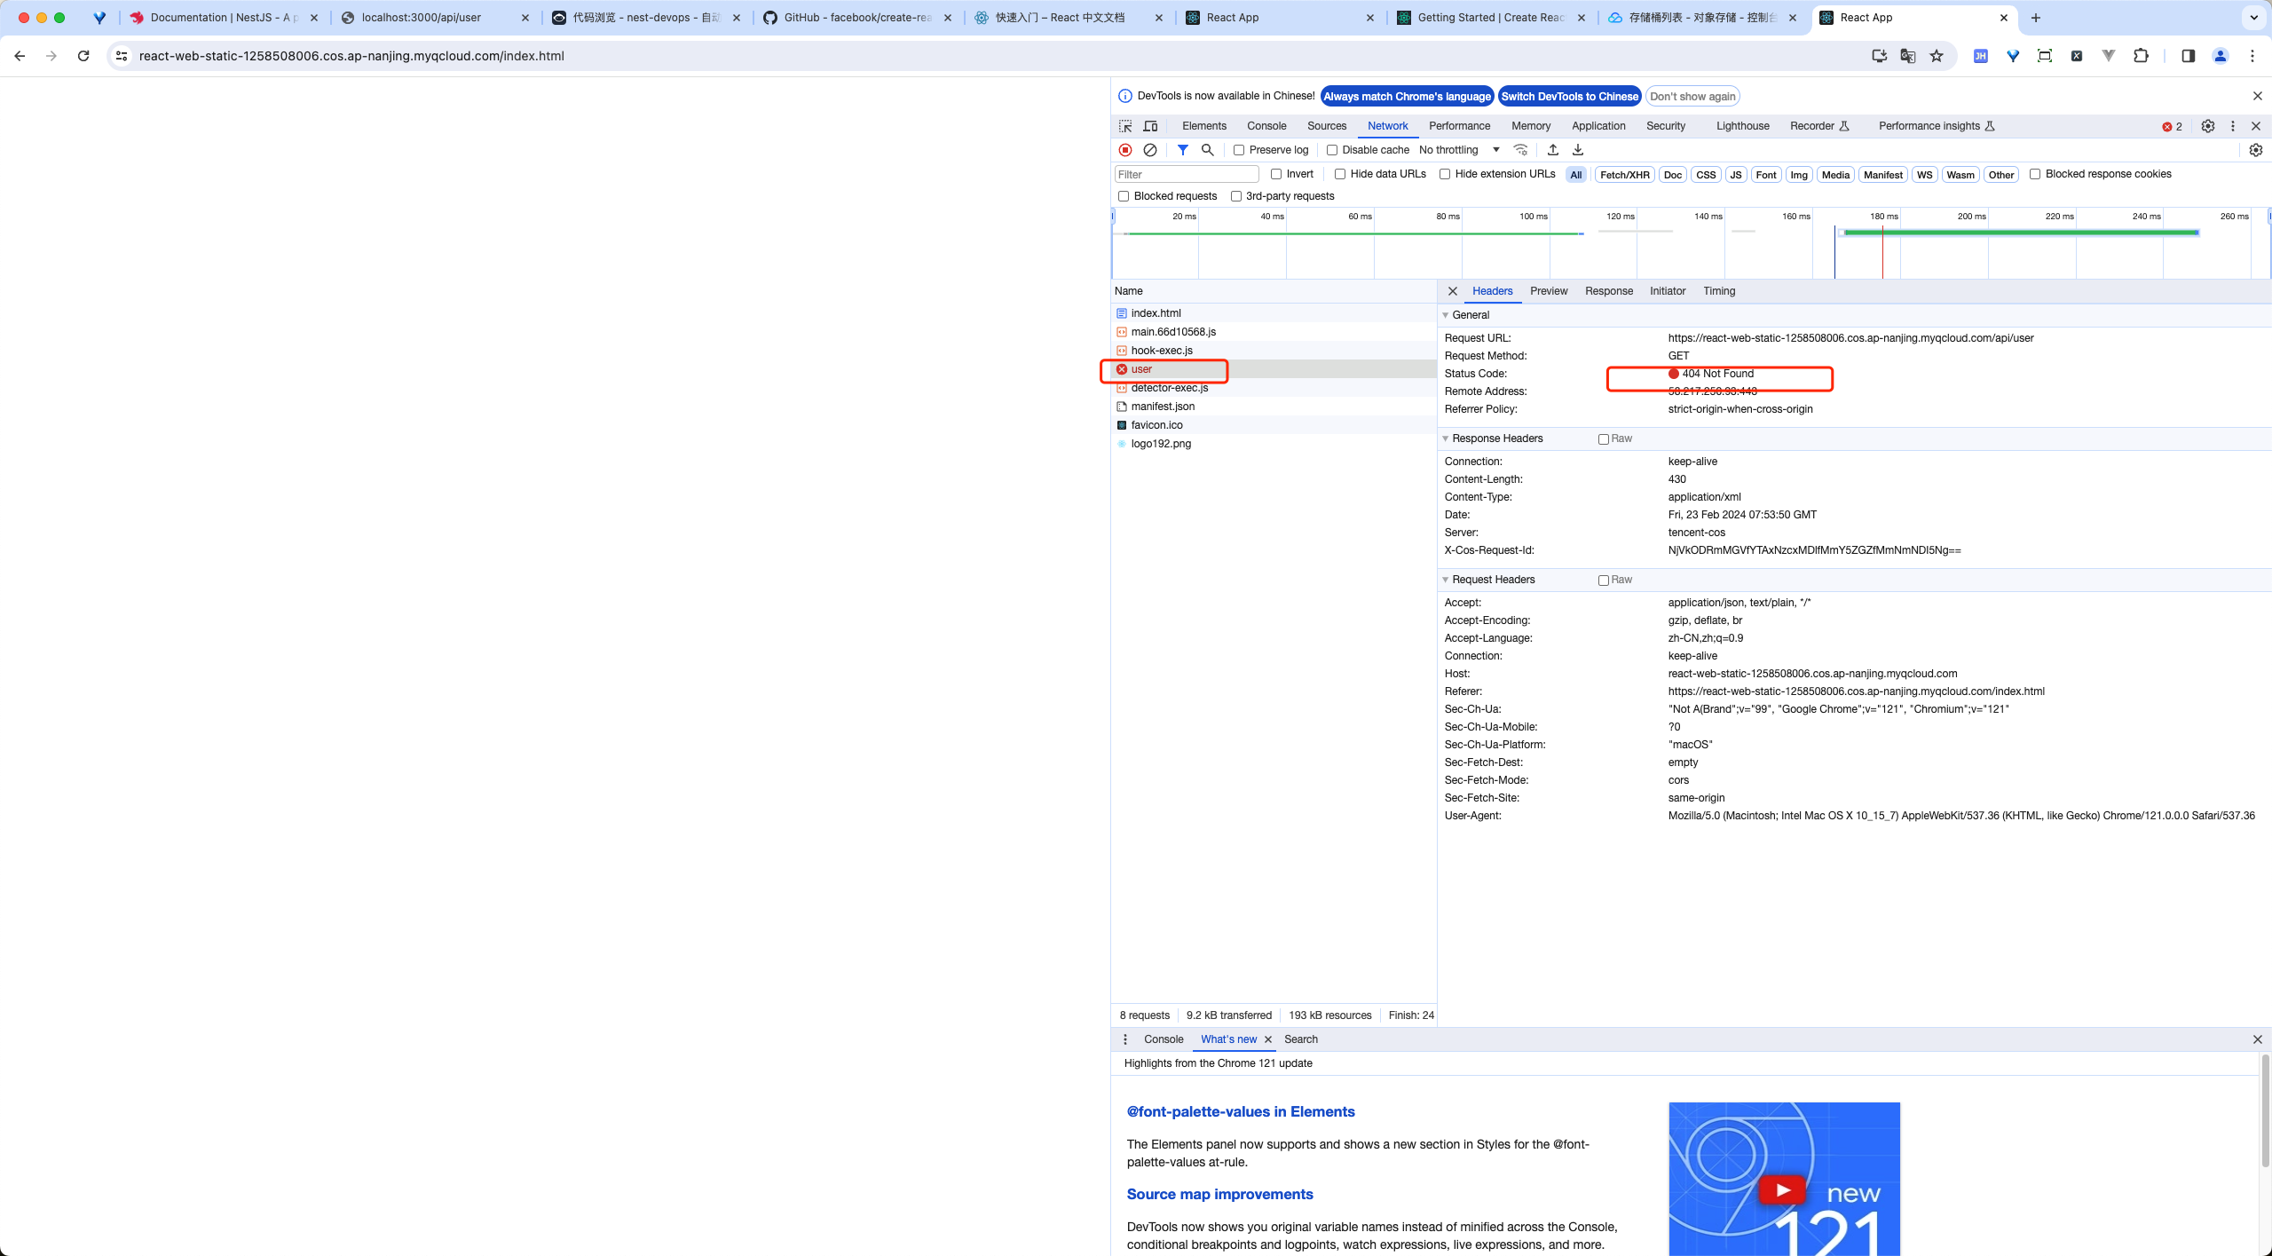Collapse the Response Headers section
The height and width of the screenshot is (1256, 2272).
pos(1446,438)
